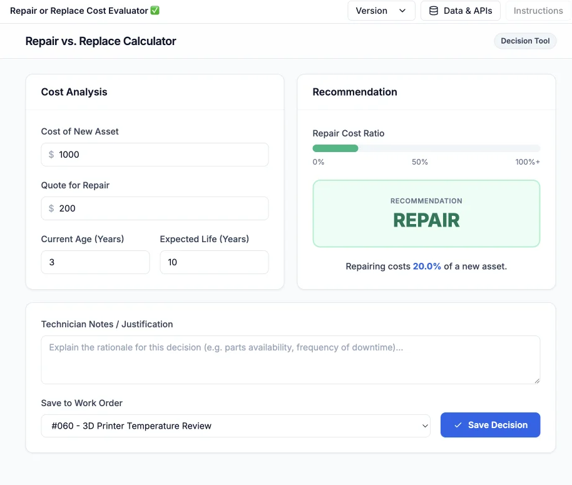This screenshot has width=572, height=485.
Task: Click the green checkmark emoji in the title
Action: point(155,11)
